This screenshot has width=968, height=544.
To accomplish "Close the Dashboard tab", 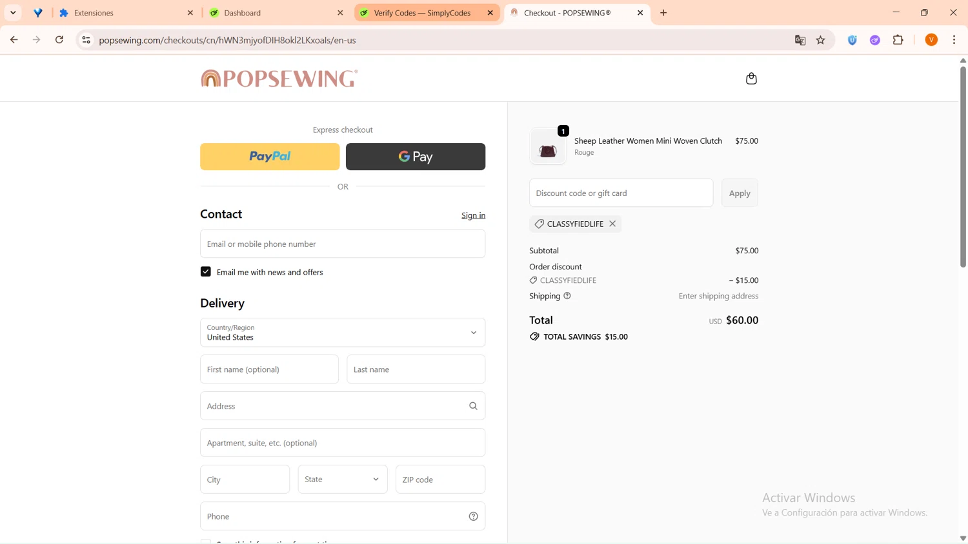I will 340,13.
